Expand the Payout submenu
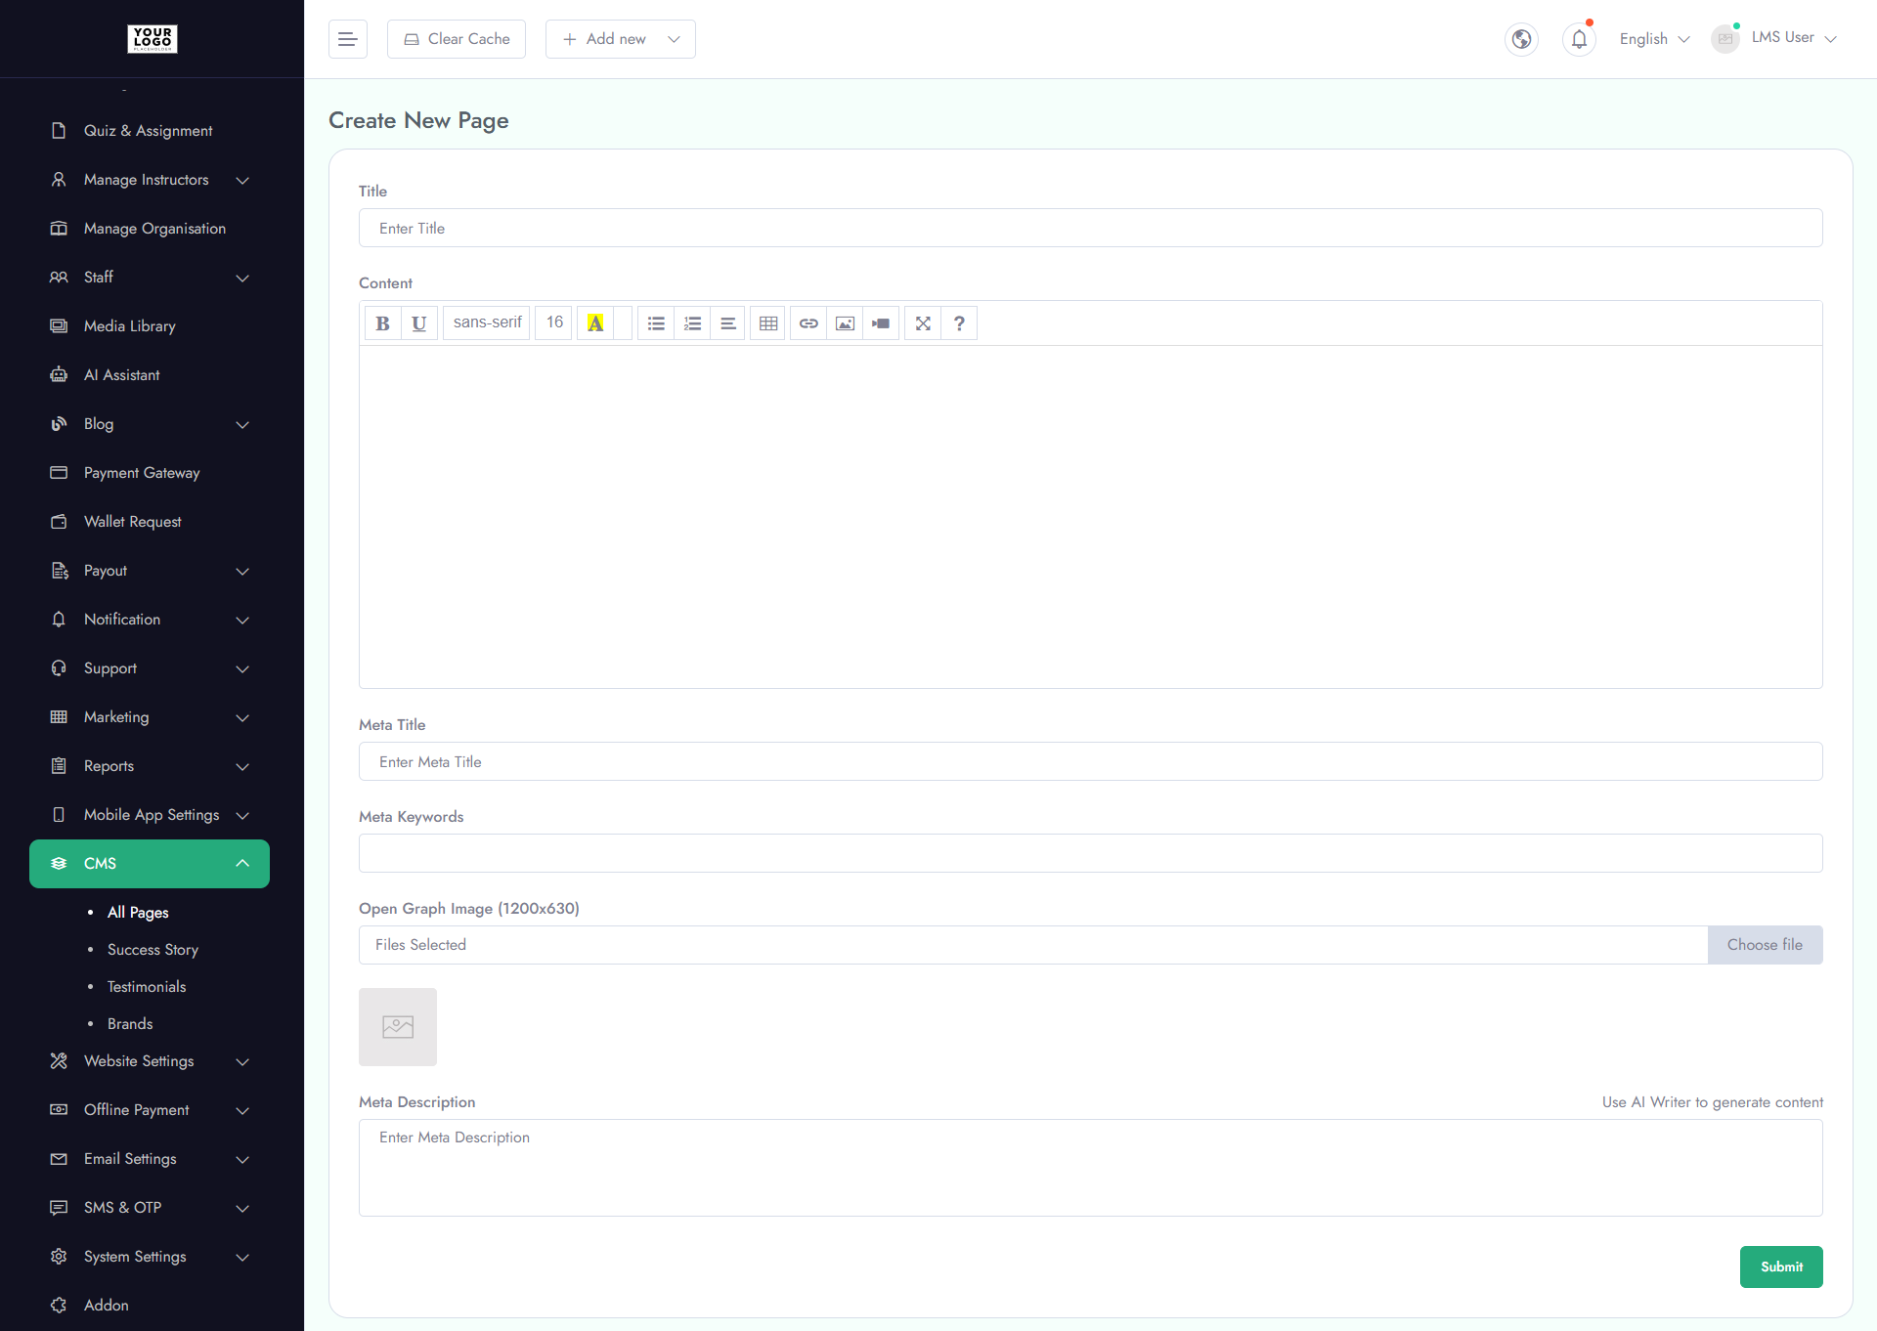Screen dimensions: 1877x1331 (x=150, y=571)
